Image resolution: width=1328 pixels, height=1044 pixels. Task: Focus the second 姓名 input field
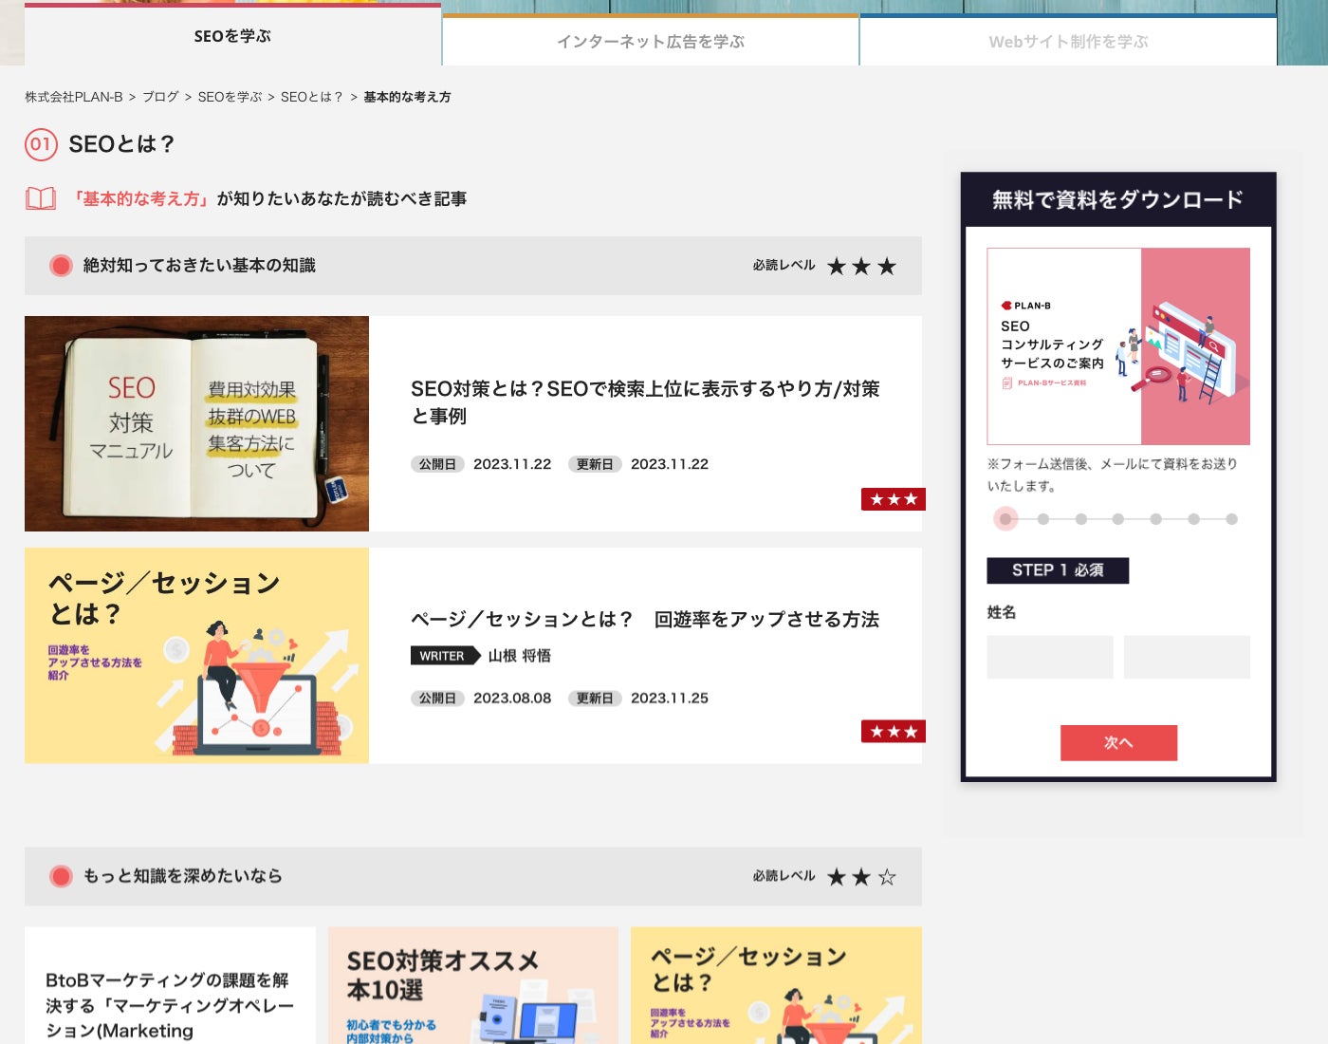click(x=1187, y=657)
